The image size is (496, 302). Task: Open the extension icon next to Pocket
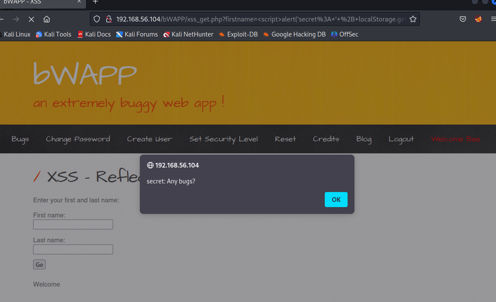(x=478, y=19)
